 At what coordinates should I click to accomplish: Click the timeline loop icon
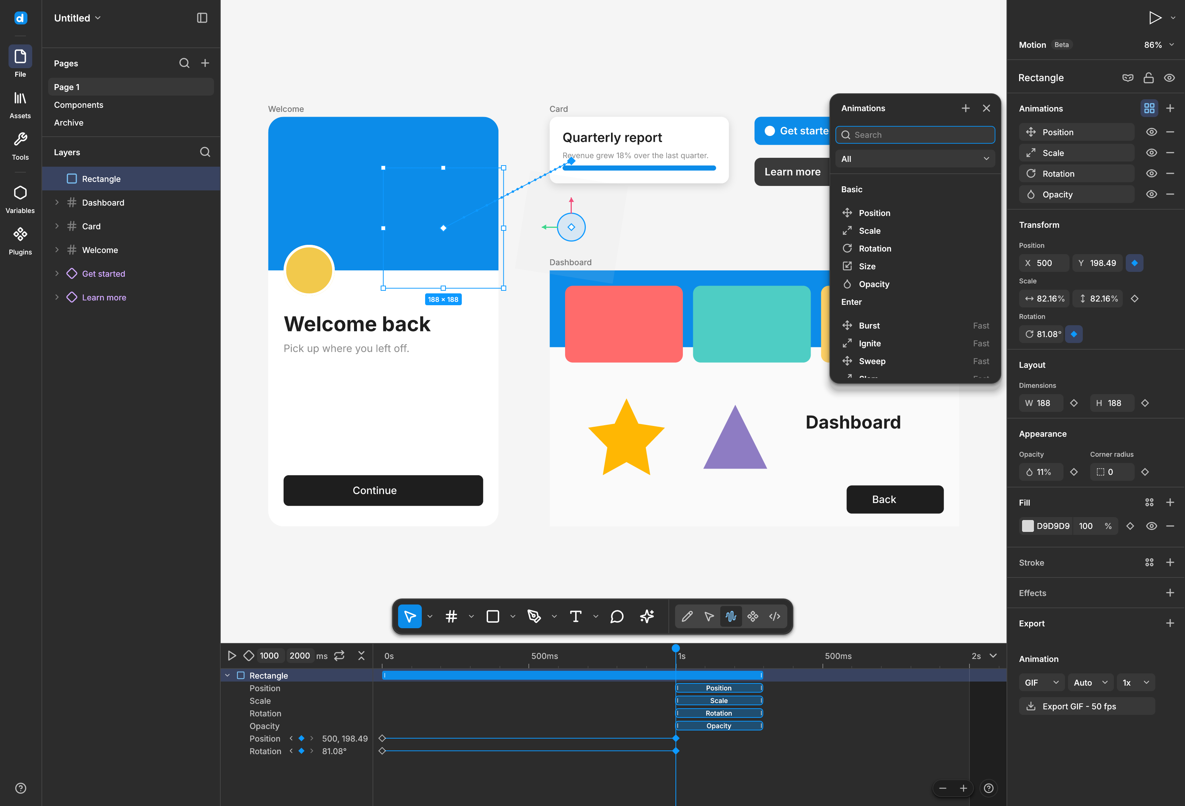click(x=340, y=656)
